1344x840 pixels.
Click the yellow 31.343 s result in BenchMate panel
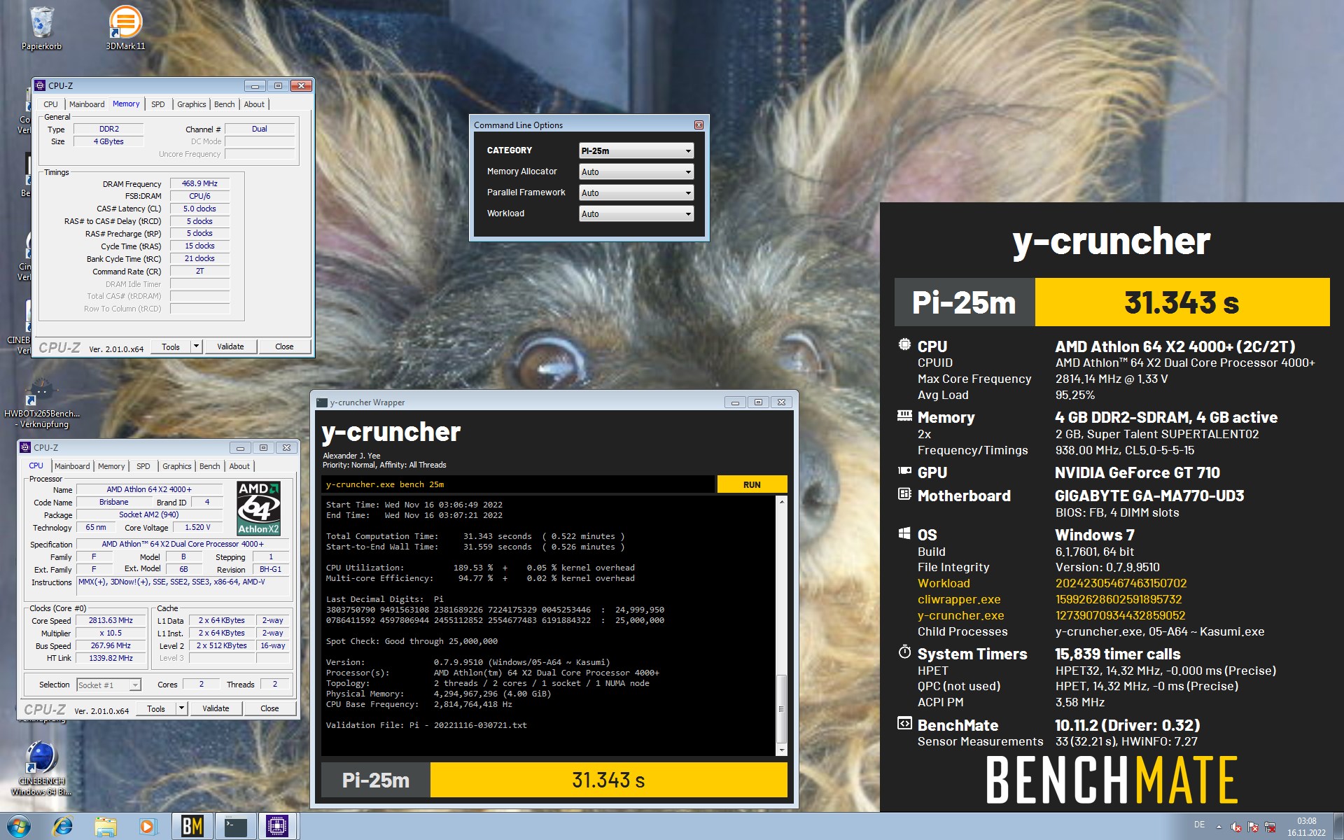click(1182, 302)
